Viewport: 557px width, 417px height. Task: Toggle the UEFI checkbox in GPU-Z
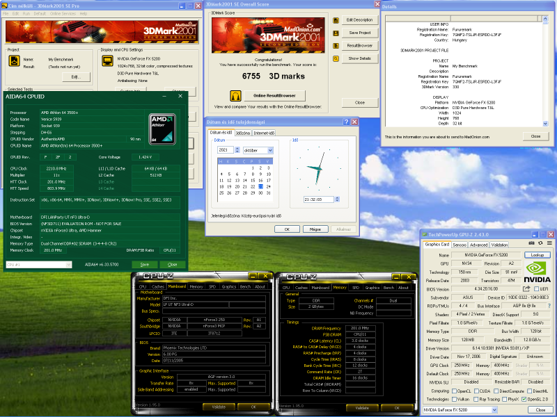(536, 289)
